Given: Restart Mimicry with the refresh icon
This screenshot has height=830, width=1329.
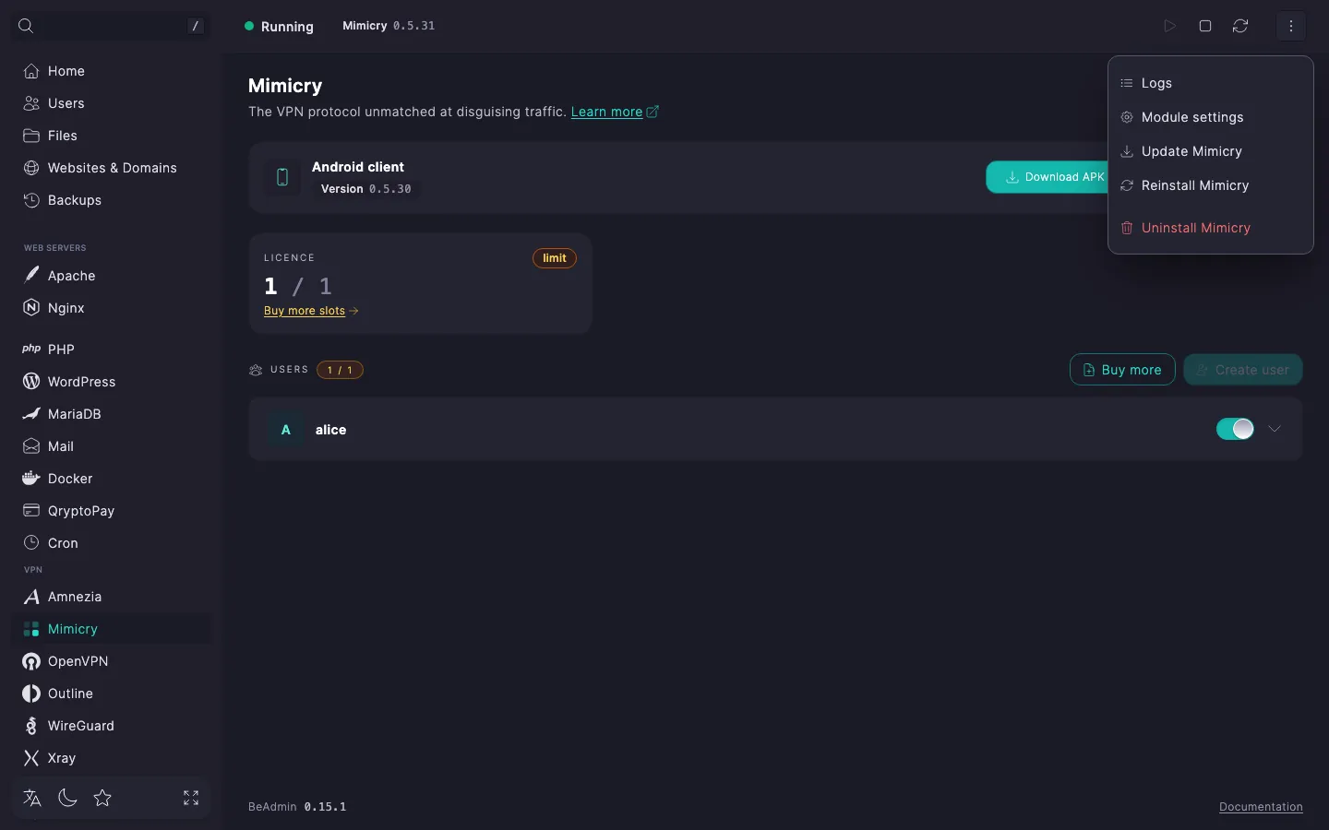Looking at the screenshot, I should point(1240,26).
